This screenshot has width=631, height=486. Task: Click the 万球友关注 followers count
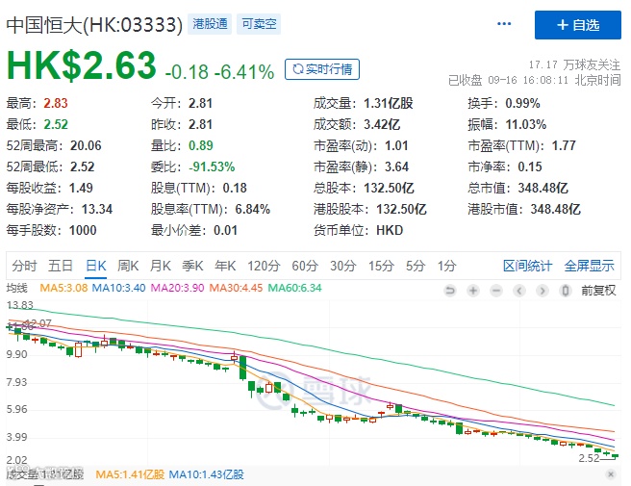(x=574, y=64)
